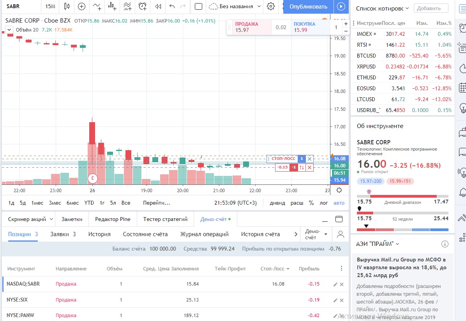Reverse position arrows on position line
The image size is (466, 321).
click(x=302, y=167)
